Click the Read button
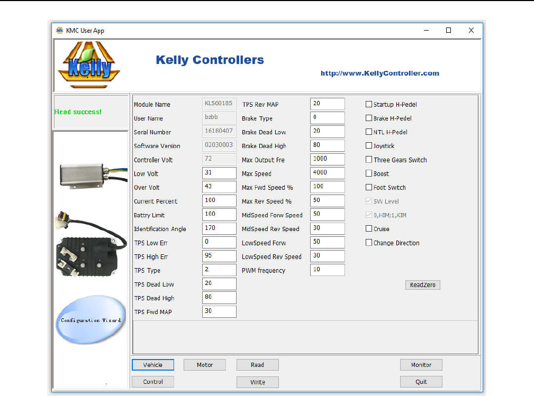This screenshot has width=534, height=396. (x=257, y=365)
